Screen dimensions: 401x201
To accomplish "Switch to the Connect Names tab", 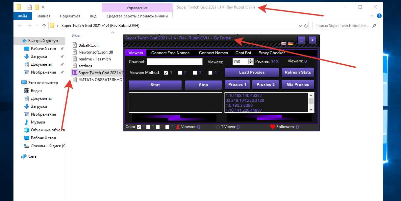I will pos(213,53).
